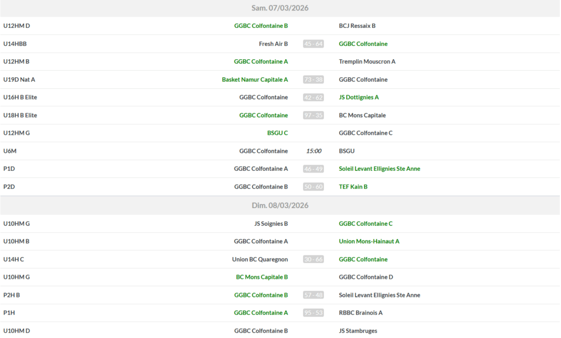The height and width of the screenshot is (338, 561).
Task: Click the 45 - 64 score badge
Action: point(313,44)
